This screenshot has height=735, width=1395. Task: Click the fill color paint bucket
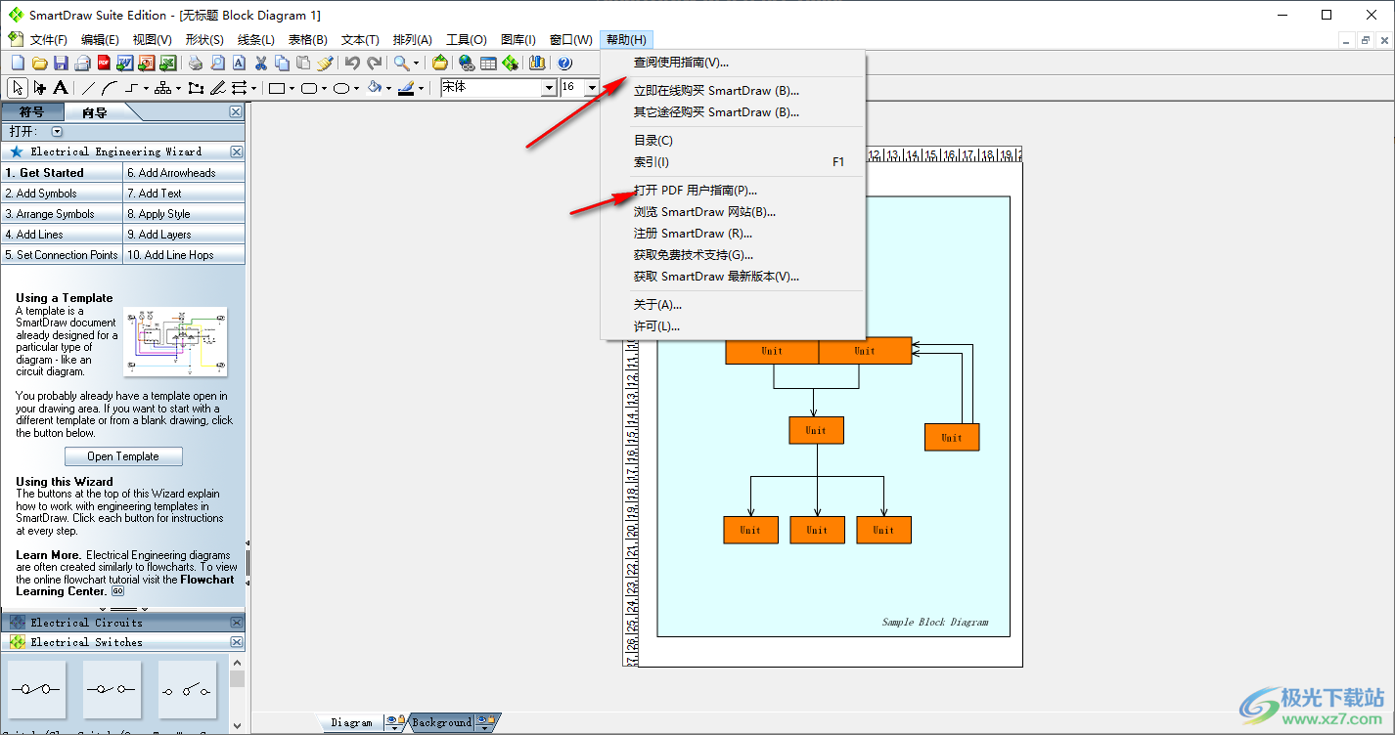375,88
